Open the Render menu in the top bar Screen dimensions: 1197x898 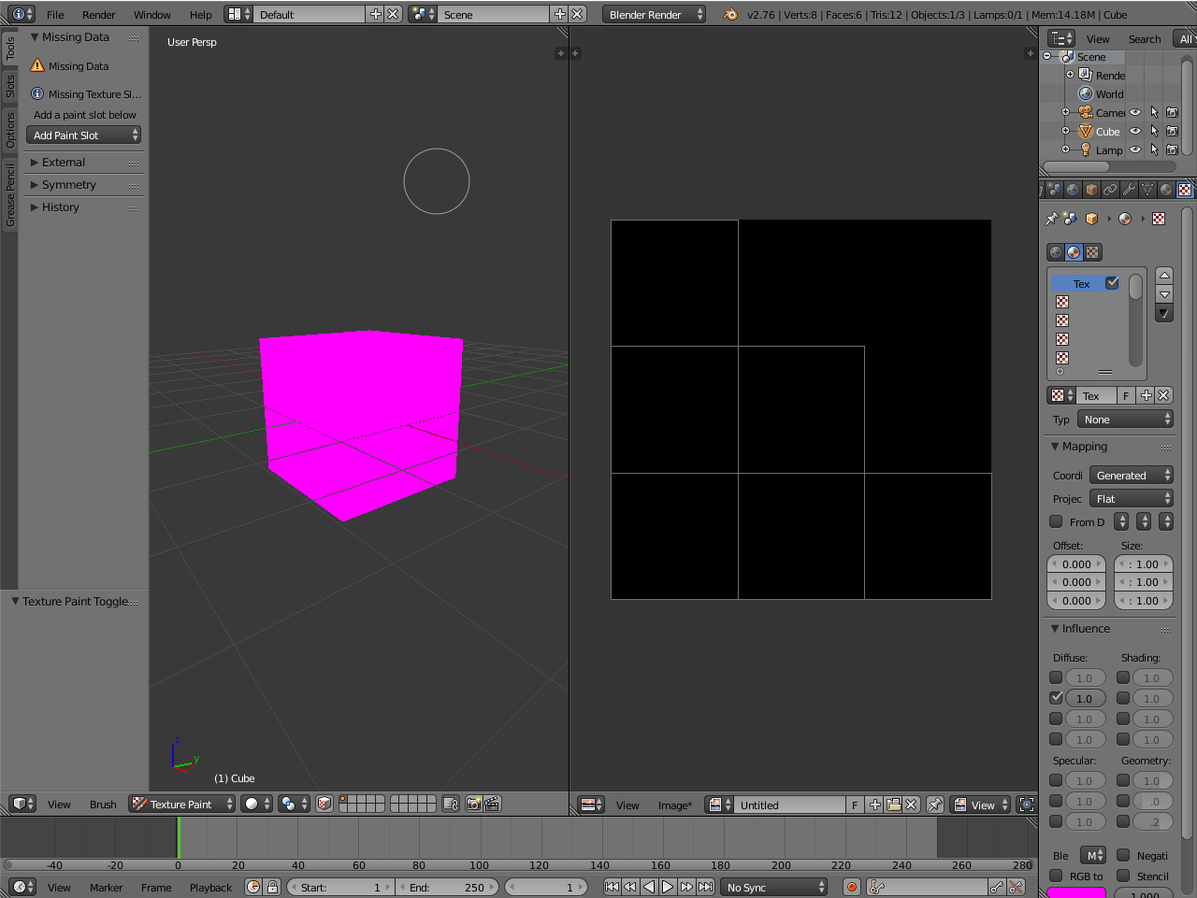click(x=97, y=15)
